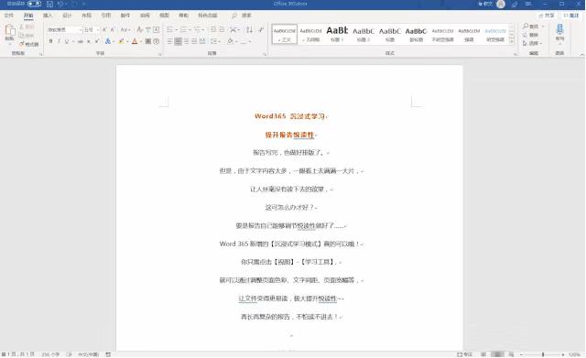
Task: Justify paragraph text
Action: (x=194, y=41)
